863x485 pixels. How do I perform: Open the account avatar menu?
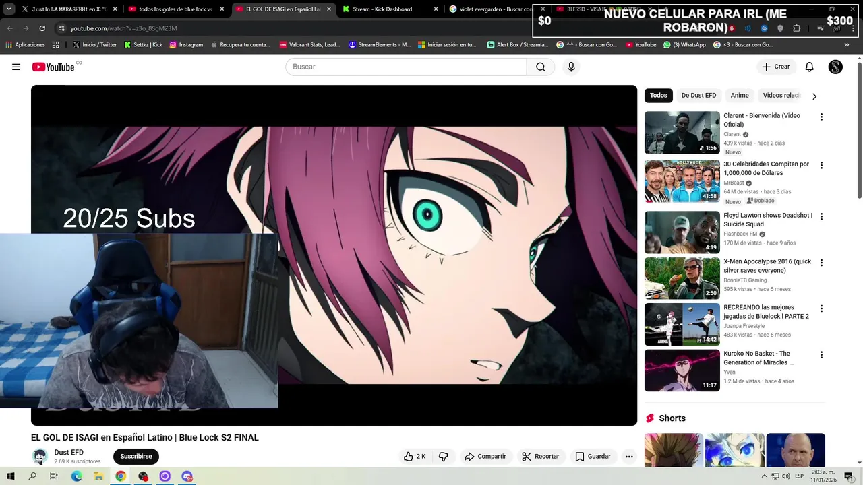pos(835,67)
